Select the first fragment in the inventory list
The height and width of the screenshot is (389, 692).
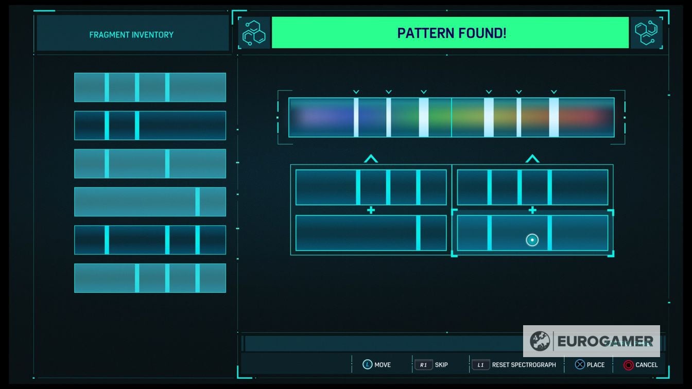pos(150,87)
